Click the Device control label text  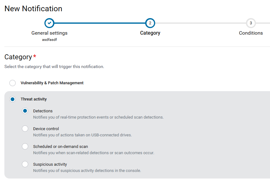tap(46, 129)
